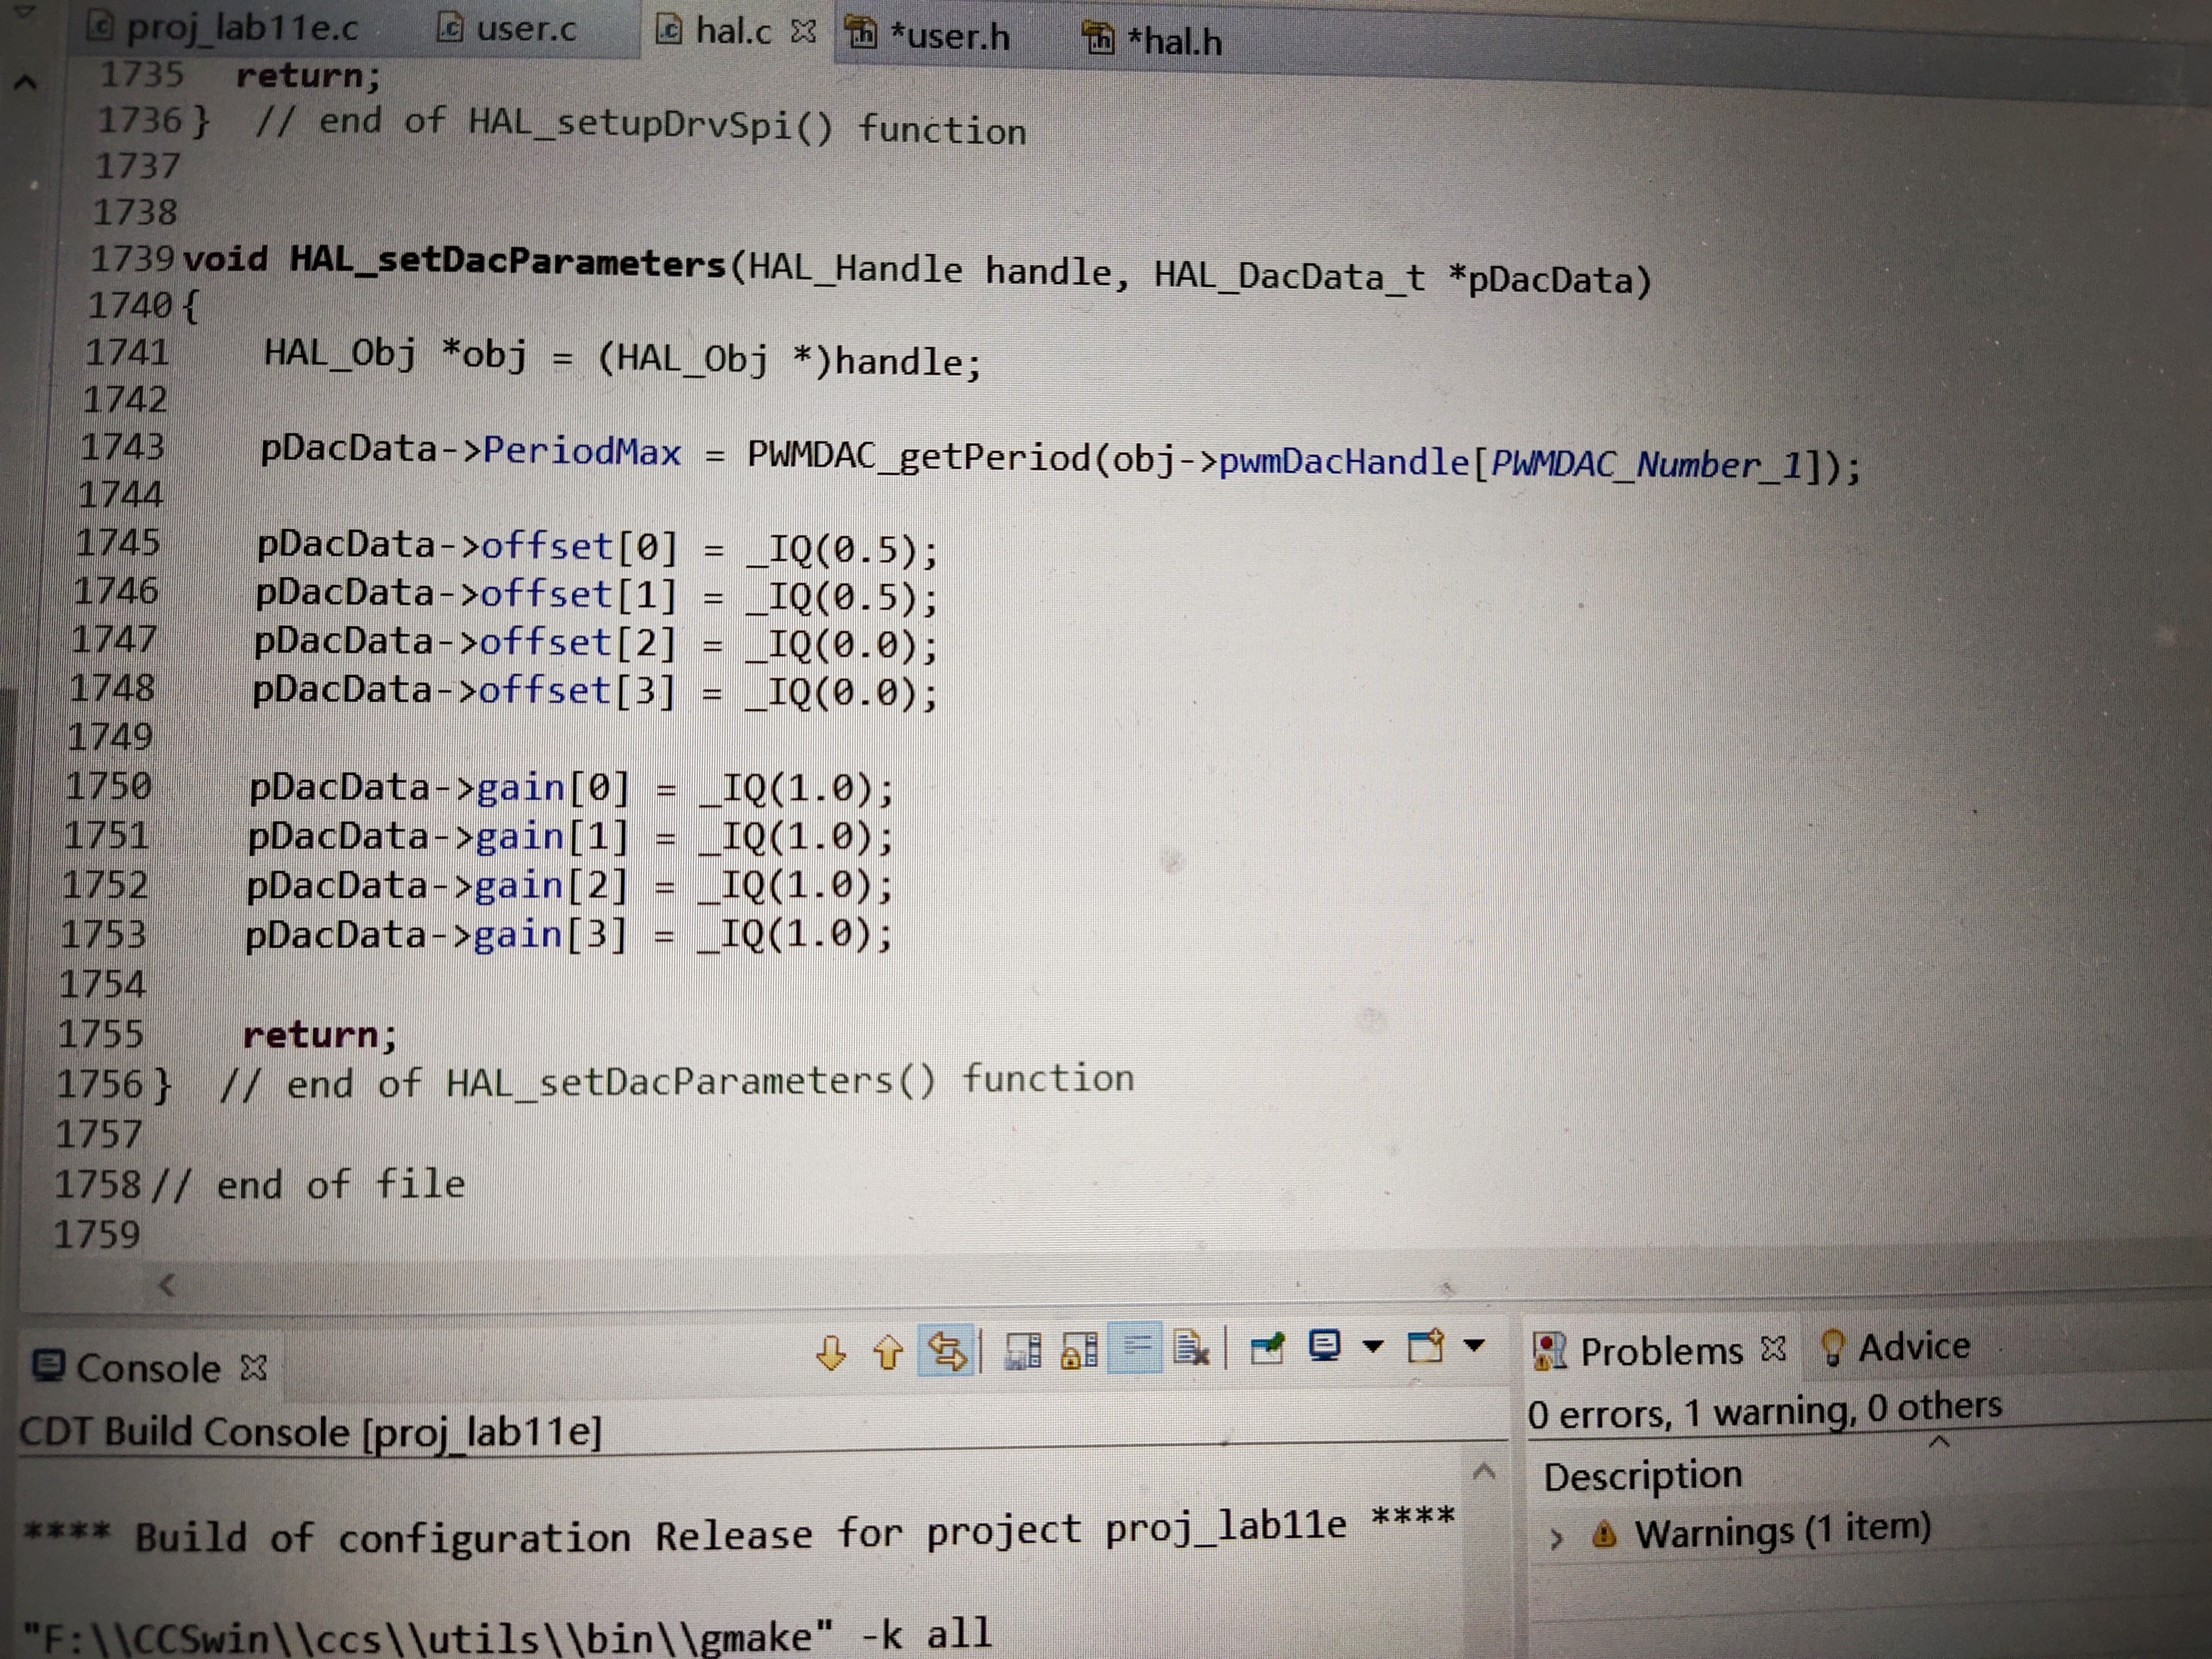Click the Advice lightbulb icon

(x=1833, y=1347)
